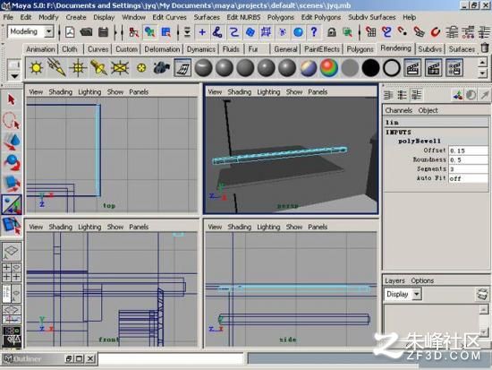Click the blue sphere status line icon
Viewport: 492px width, 370px height.
tap(298, 31)
